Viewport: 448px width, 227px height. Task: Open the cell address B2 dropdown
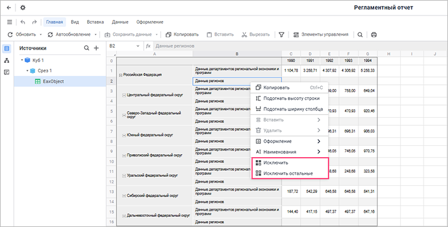point(138,46)
